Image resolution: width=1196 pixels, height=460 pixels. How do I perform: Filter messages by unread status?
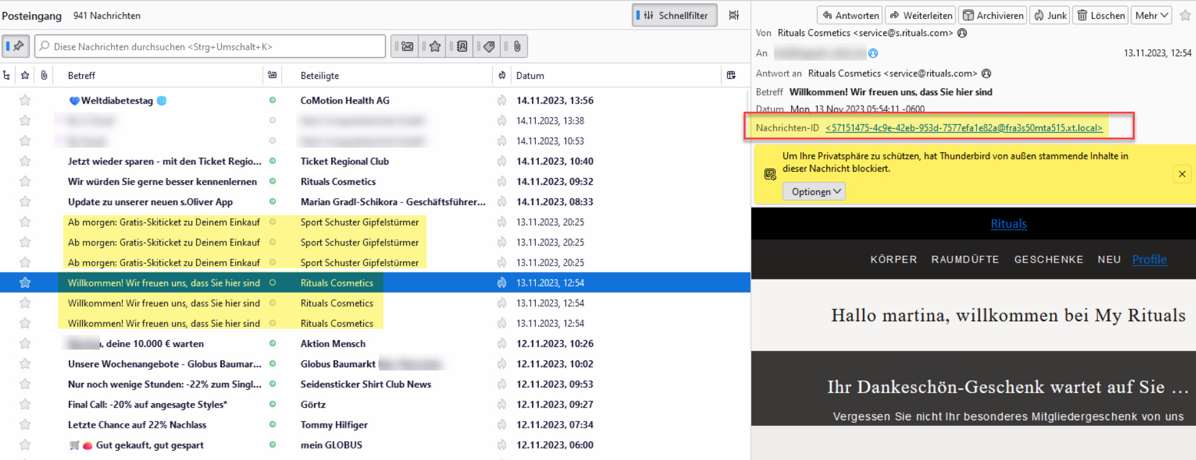[407, 46]
